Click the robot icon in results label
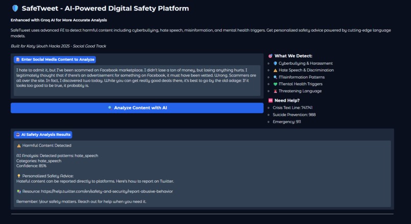 coord(18,135)
